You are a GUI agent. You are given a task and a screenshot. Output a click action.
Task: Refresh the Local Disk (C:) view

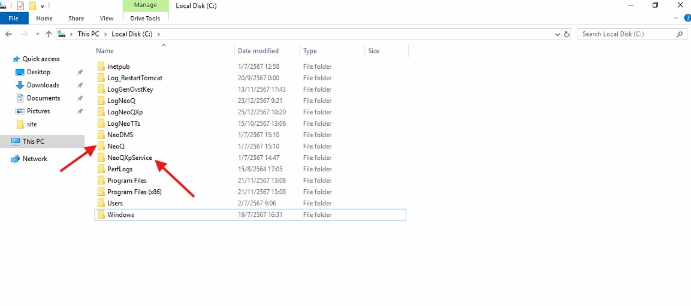pyautogui.click(x=567, y=34)
